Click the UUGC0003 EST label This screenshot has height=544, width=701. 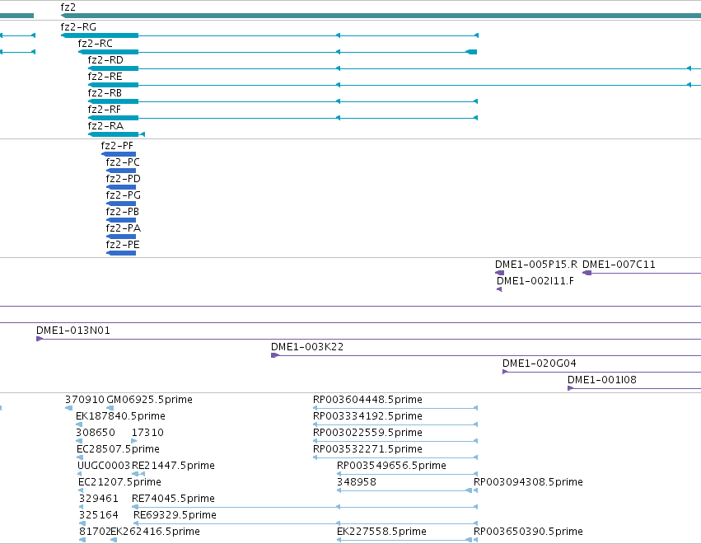[104, 466]
